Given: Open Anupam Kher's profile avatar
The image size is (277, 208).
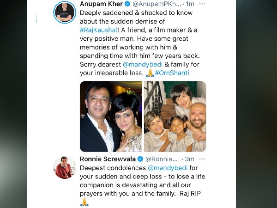Looking at the screenshot, I should 65,12.
